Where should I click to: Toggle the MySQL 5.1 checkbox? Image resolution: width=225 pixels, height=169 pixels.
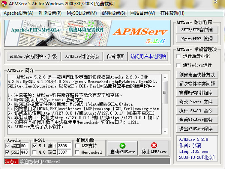[x=34, y=146]
